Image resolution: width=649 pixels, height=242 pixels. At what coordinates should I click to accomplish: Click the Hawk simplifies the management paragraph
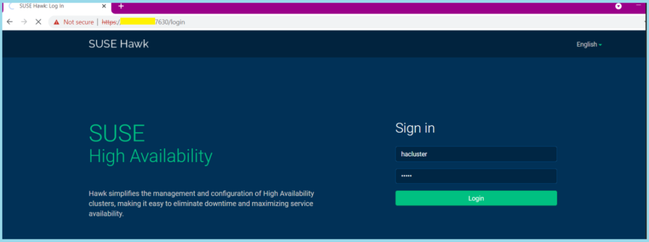click(x=202, y=203)
